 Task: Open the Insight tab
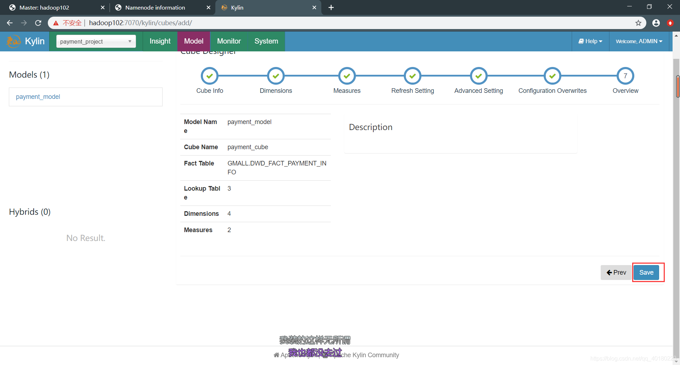click(160, 41)
